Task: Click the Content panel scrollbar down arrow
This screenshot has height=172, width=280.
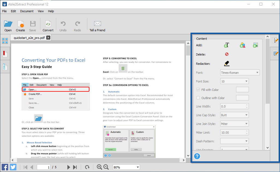Action: (267, 148)
